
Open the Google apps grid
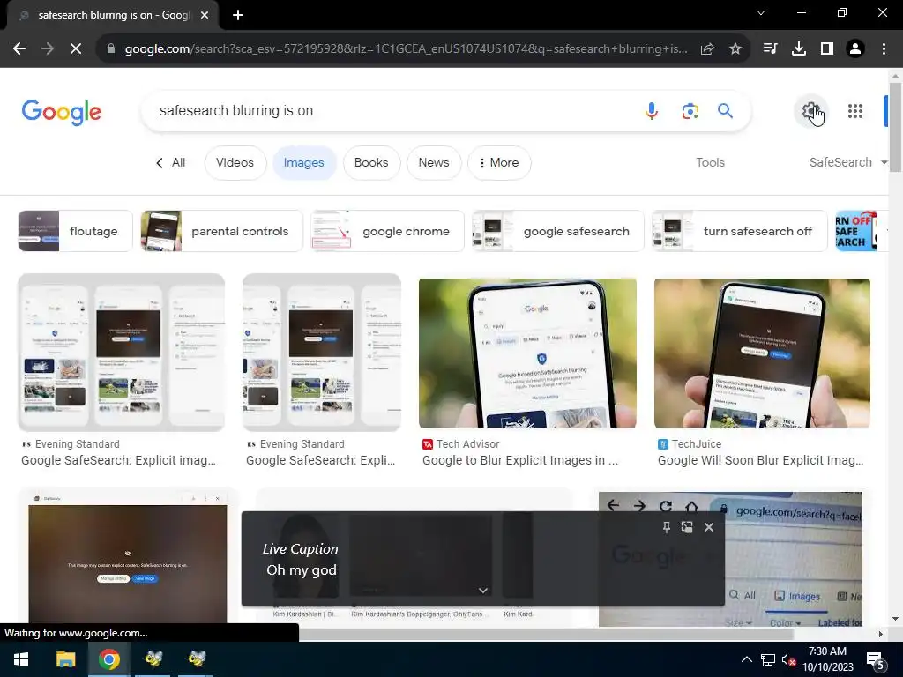855,110
